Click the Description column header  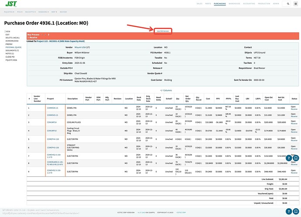72,99
